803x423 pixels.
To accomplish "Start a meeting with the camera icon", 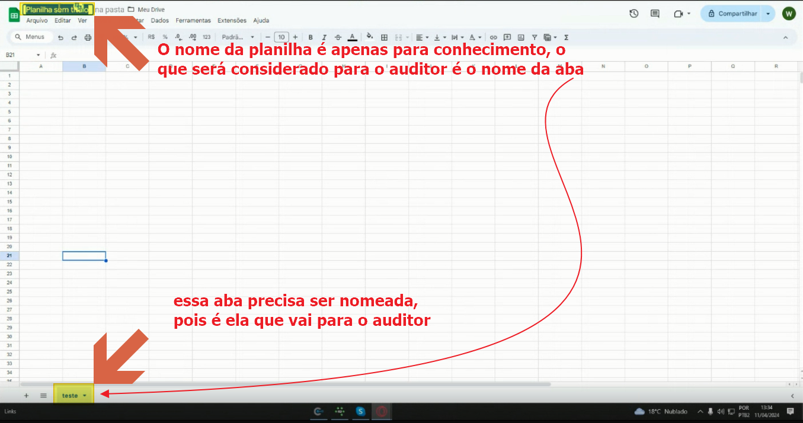I will (x=679, y=14).
